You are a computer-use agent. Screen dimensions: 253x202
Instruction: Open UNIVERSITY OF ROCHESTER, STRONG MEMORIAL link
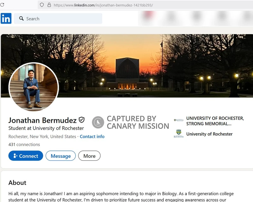tap(215, 121)
